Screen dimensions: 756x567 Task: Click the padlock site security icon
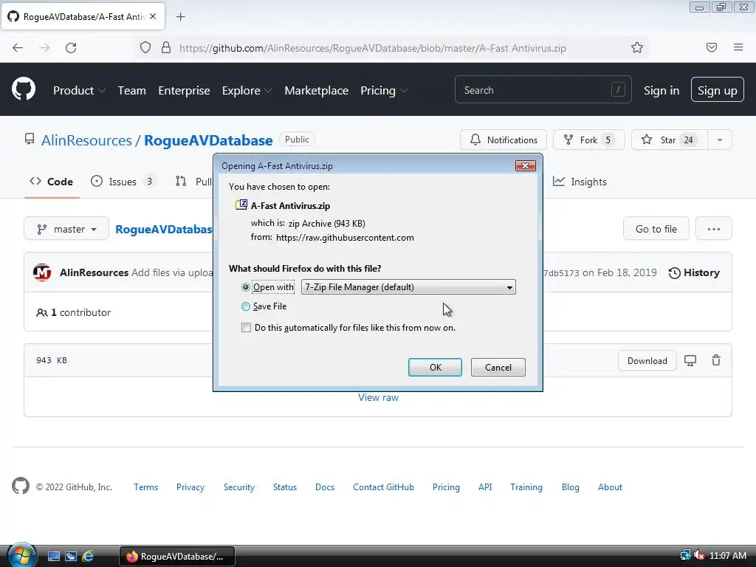coord(166,48)
